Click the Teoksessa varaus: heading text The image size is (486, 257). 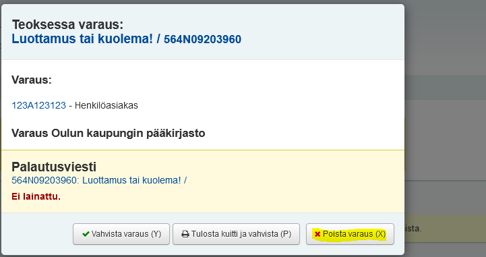pyautogui.click(x=67, y=24)
